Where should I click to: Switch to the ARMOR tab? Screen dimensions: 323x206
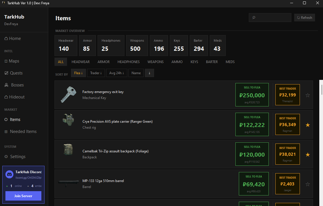[104, 62]
